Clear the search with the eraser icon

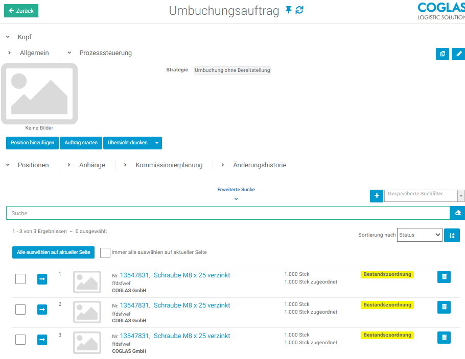click(x=458, y=213)
